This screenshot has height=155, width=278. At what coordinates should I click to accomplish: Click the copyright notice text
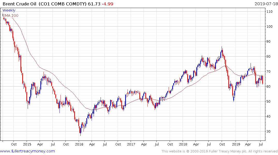220,151
